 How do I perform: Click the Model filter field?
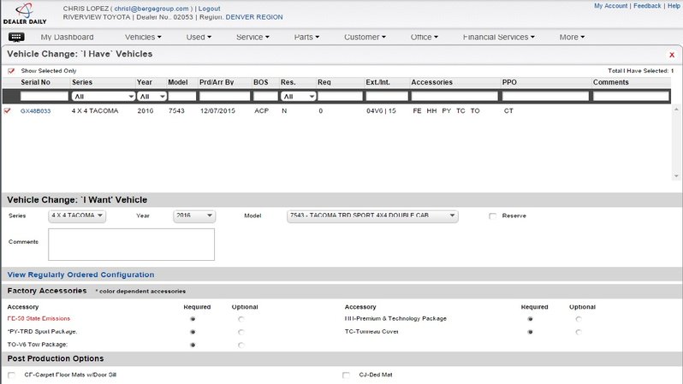[182, 97]
